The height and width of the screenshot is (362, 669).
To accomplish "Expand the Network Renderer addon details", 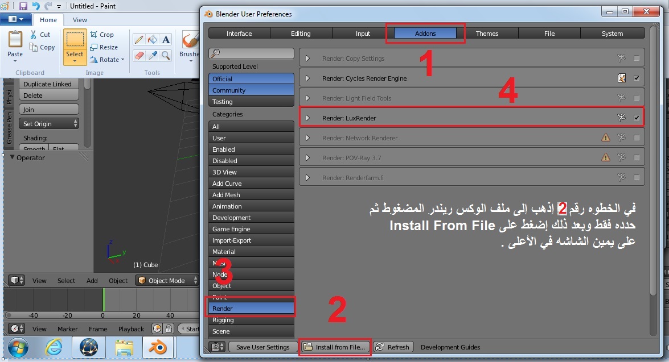I will 307,138.
